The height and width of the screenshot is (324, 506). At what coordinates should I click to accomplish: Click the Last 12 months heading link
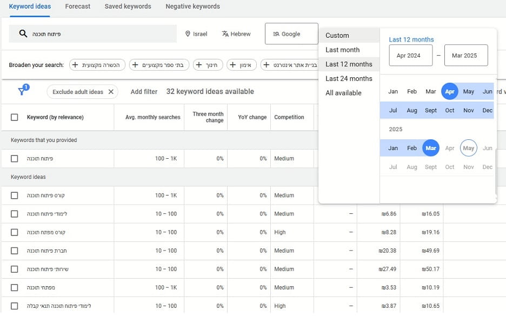pyautogui.click(x=411, y=39)
